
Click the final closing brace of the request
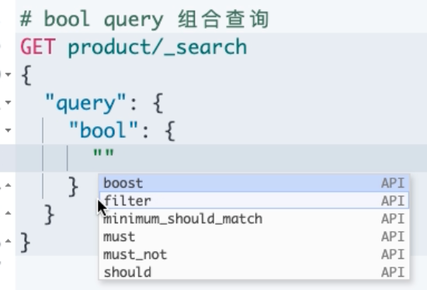26,242
